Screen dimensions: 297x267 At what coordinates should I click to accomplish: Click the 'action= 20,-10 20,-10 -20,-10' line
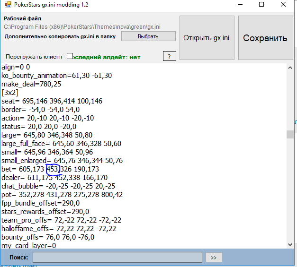coord(48,118)
